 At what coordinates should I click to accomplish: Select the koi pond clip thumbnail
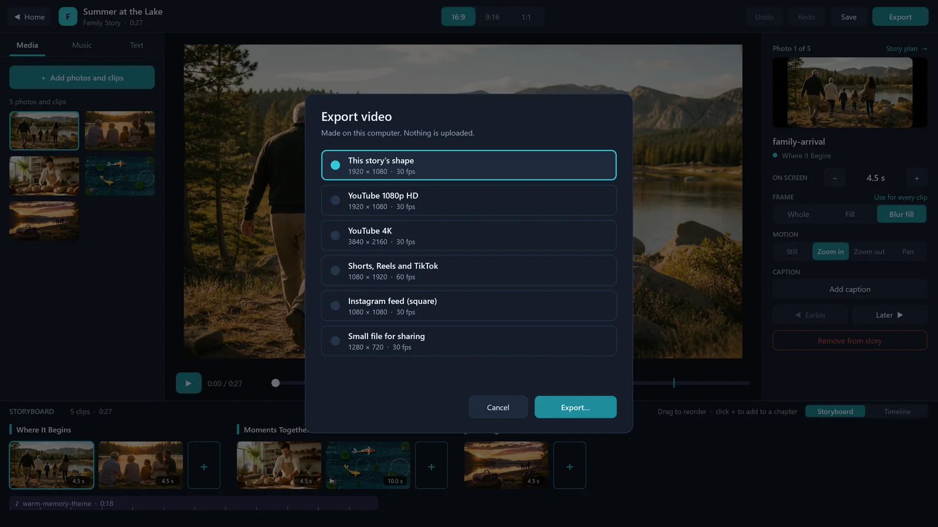pos(120,176)
